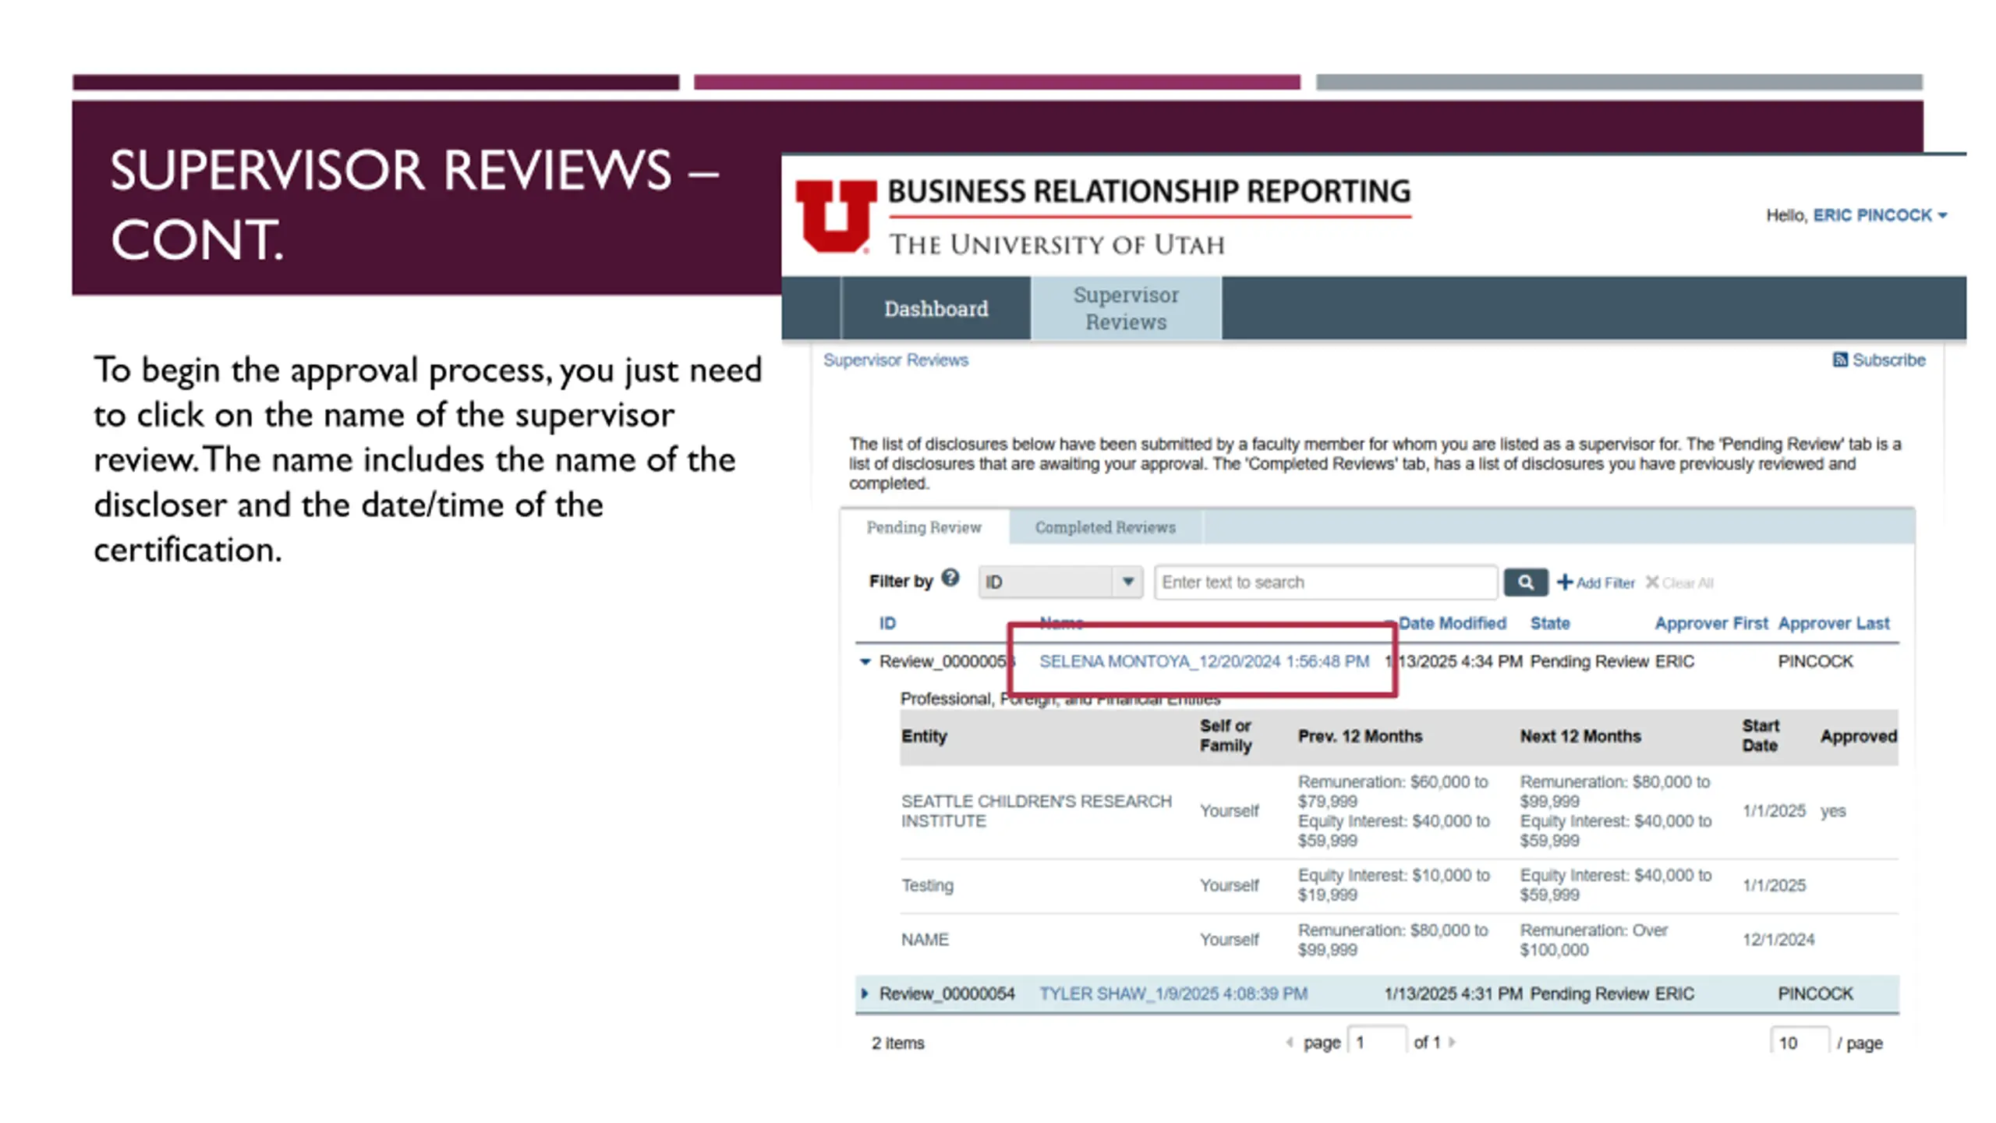Collapse the Review_00000055 row
Screen dimensions: 1996x1123
pyautogui.click(x=865, y=661)
